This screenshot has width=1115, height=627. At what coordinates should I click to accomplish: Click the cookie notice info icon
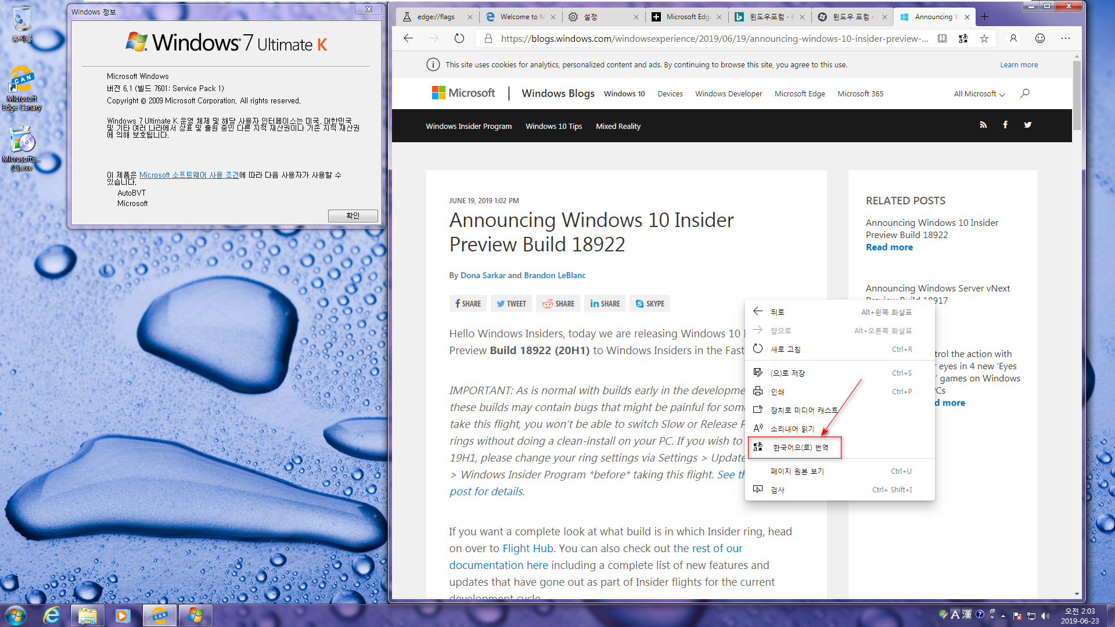coord(433,64)
